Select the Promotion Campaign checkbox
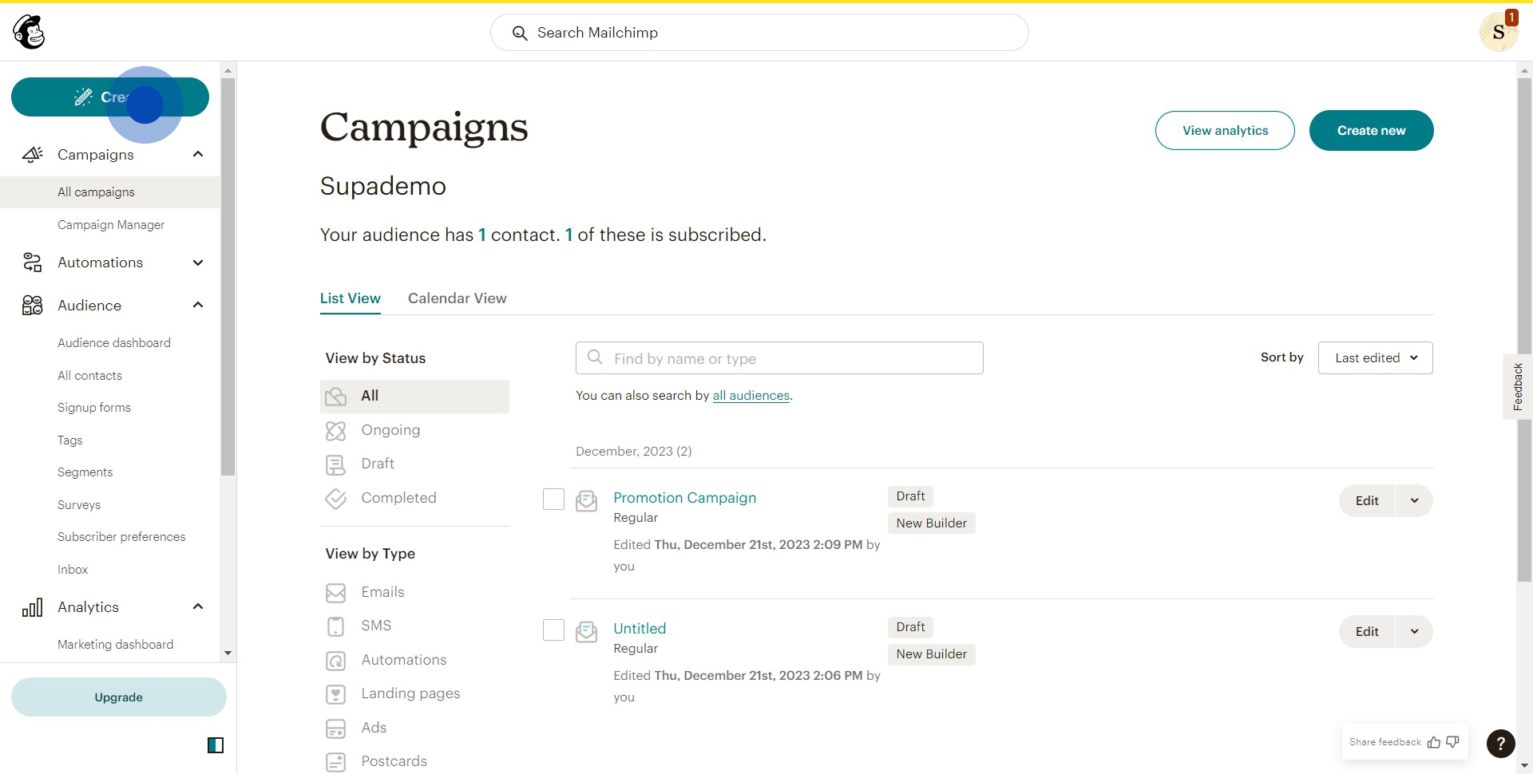Image resolution: width=1533 pixels, height=774 pixels. click(553, 500)
